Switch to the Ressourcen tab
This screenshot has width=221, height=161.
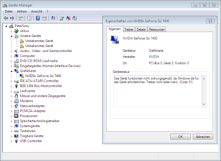click(x=157, y=29)
